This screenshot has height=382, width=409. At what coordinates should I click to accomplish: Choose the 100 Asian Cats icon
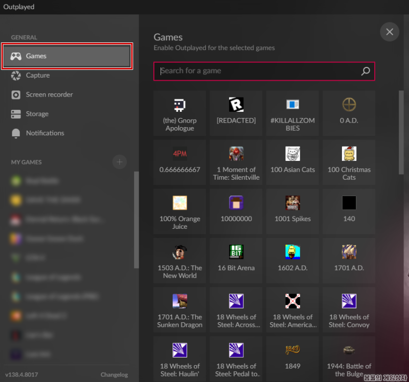[x=292, y=154]
